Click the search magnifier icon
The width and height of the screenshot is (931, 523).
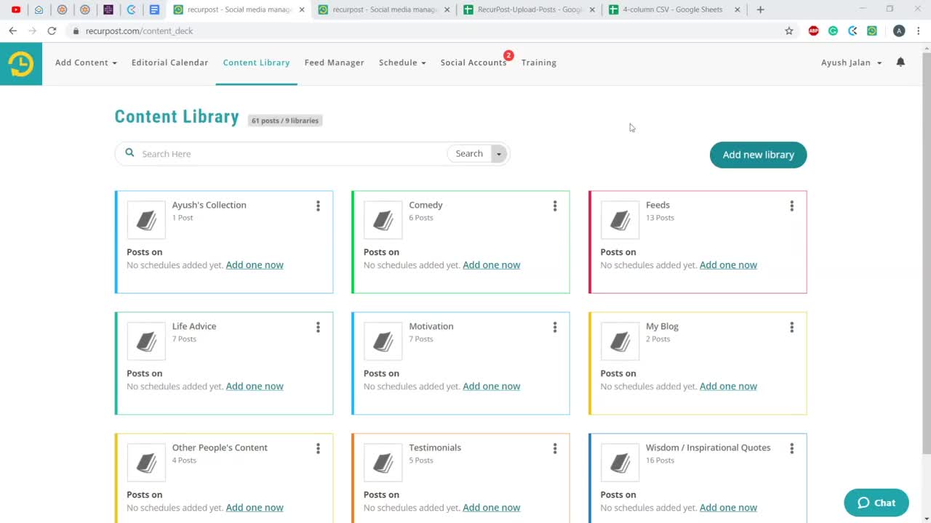(x=129, y=153)
